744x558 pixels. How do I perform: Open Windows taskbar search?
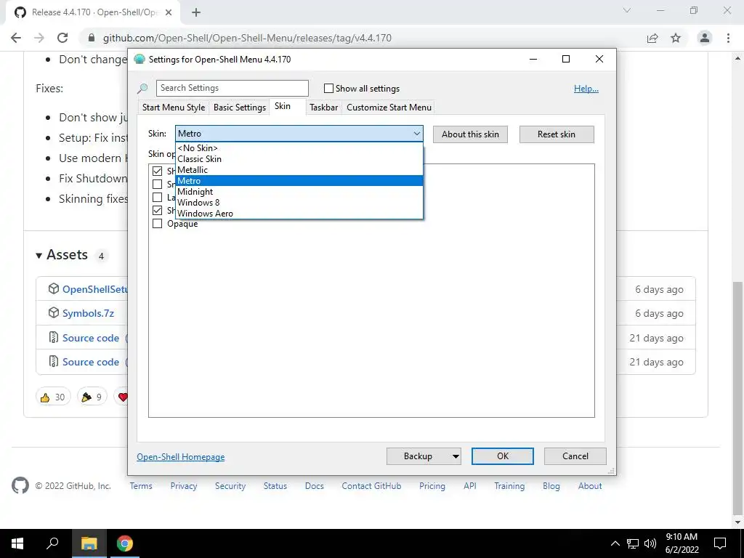pyautogui.click(x=52, y=543)
